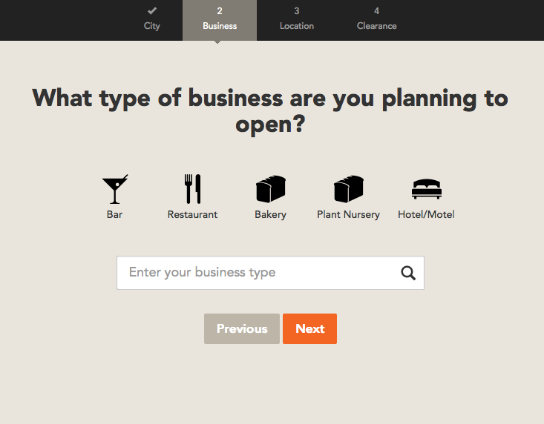Image resolution: width=544 pixels, height=424 pixels.
Task: Click the step number 3 indicator
Action: [x=297, y=11]
